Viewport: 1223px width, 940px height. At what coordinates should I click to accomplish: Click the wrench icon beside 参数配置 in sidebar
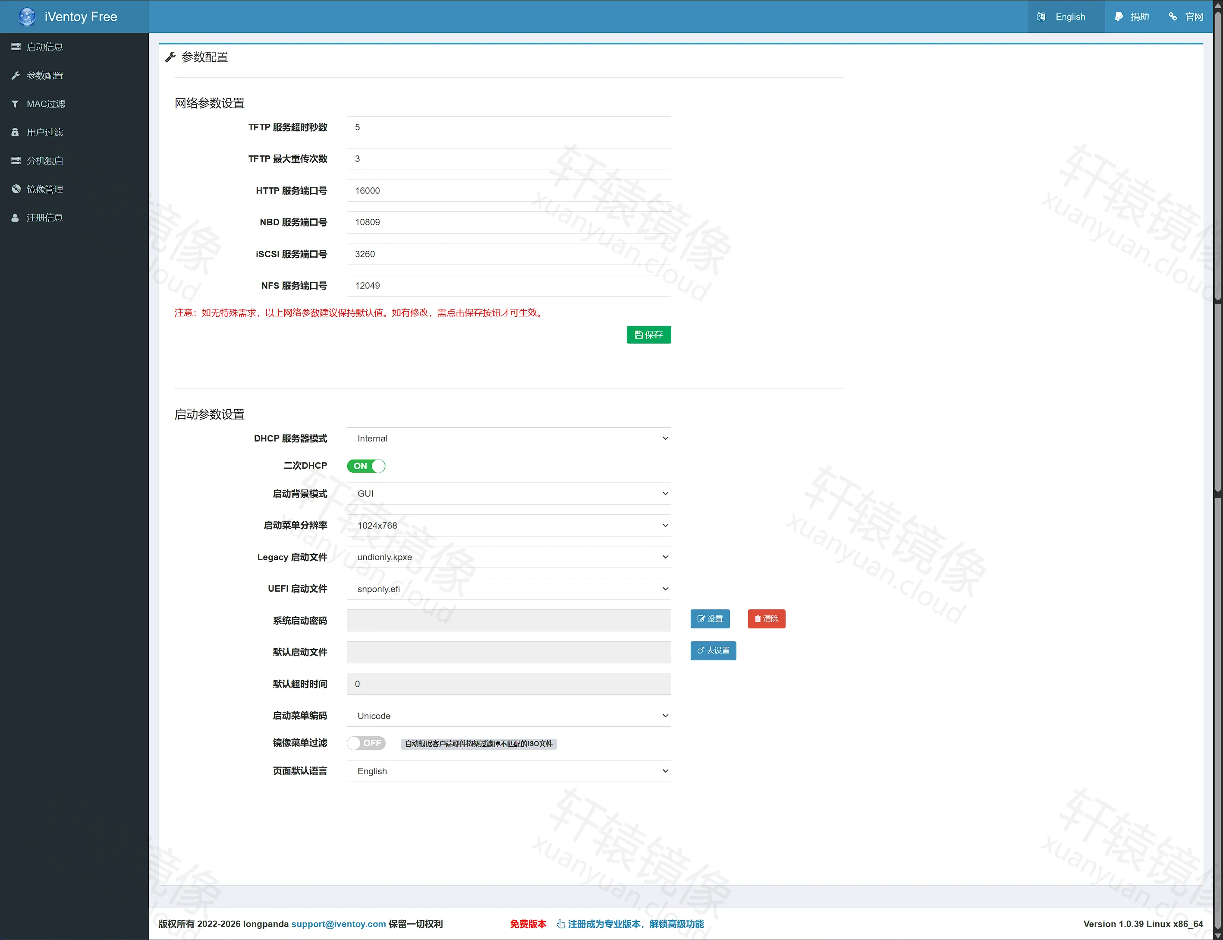(x=16, y=75)
